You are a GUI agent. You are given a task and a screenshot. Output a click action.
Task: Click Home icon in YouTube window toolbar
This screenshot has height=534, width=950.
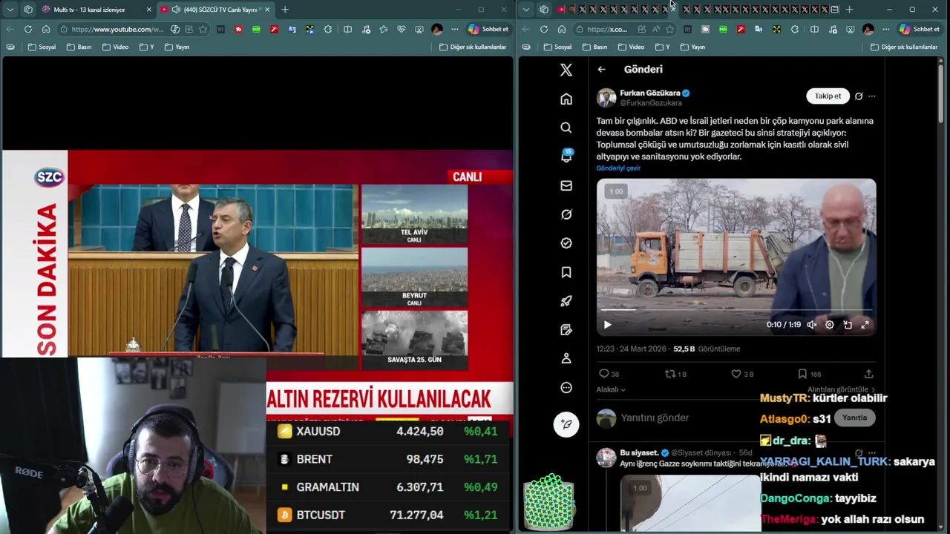[x=46, y=29]
